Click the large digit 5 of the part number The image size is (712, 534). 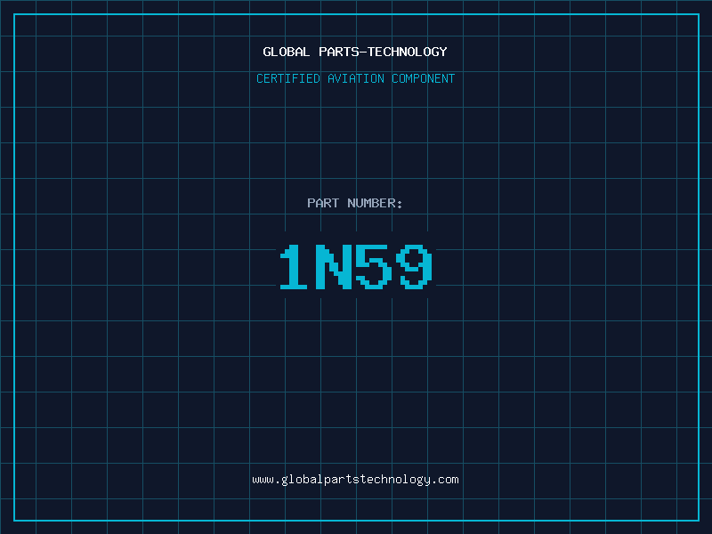[374, 266]
